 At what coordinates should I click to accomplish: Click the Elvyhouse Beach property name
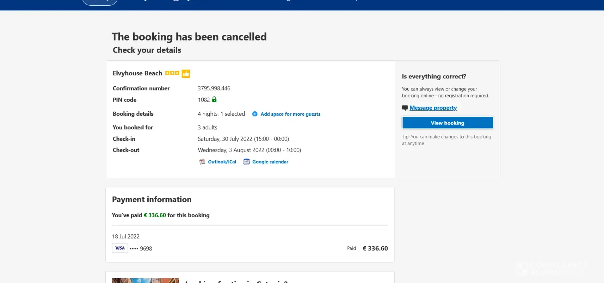pyautogui.click(x=137, y=73)
